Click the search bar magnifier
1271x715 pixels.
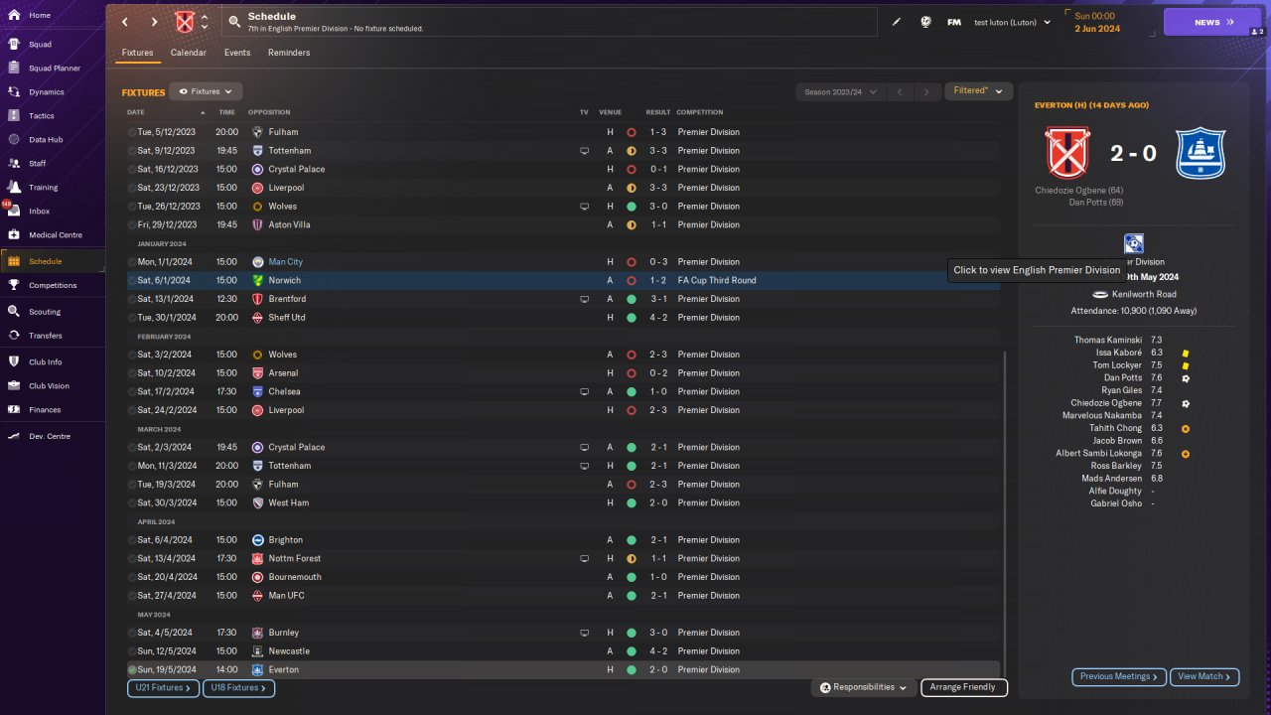tap(234, 22)
